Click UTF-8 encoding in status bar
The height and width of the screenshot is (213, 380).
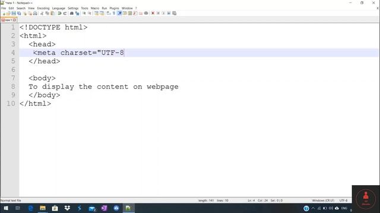tap(343, 201)
